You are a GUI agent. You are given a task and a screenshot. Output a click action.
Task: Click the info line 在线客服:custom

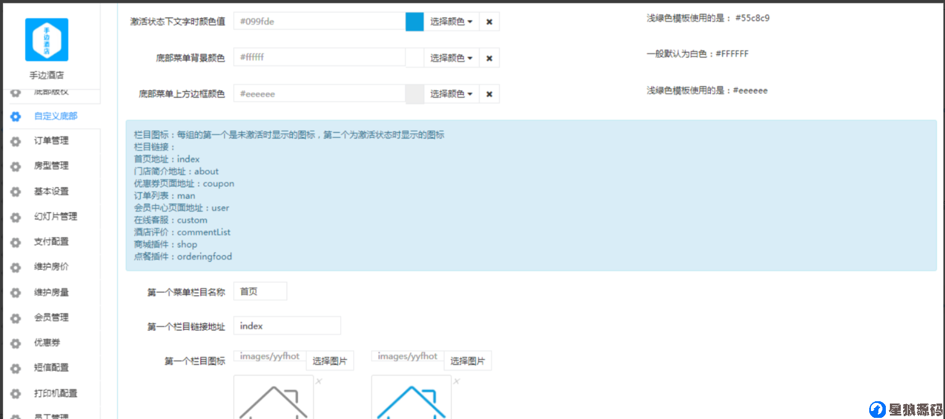coord(171,220)
